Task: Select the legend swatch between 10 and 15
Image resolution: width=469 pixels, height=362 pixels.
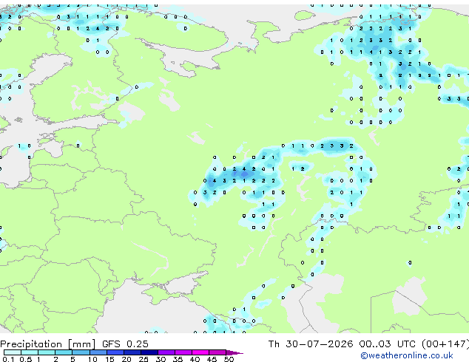Action: tap(98, 352)
